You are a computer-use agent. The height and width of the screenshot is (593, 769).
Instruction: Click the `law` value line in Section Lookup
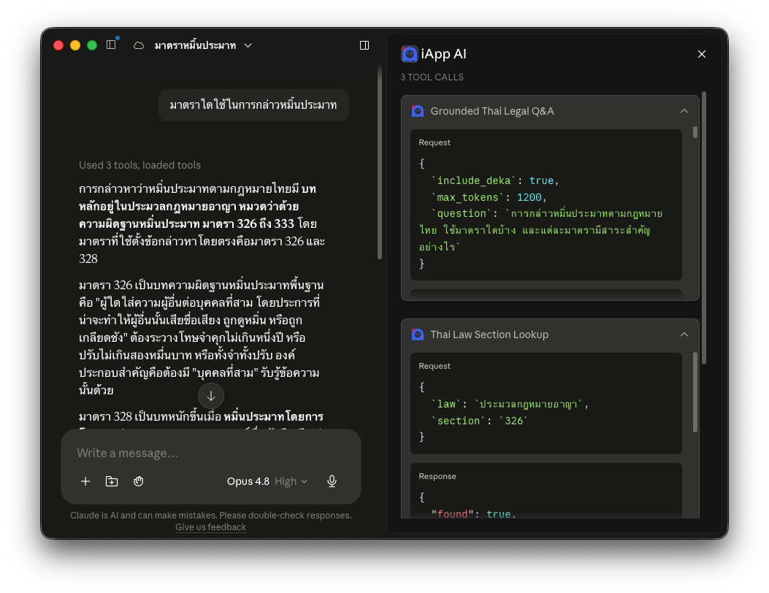pos(510,404)
